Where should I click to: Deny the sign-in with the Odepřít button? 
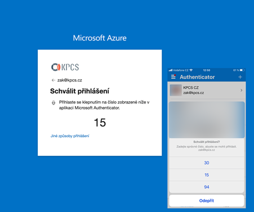(x=207, y=201)
